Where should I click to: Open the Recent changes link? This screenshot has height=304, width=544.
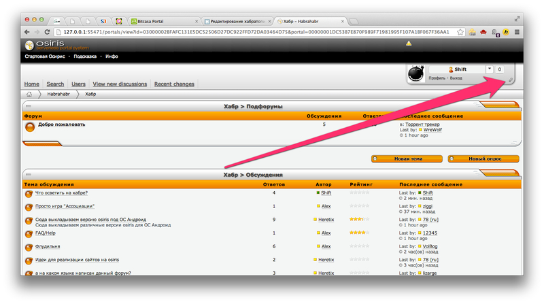(x=174, y=84)
